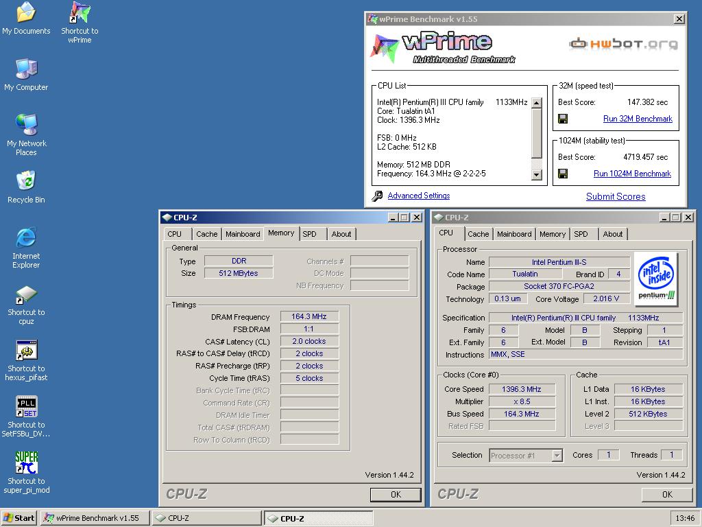Click the Code Name Tualatin value

point(525,274)
